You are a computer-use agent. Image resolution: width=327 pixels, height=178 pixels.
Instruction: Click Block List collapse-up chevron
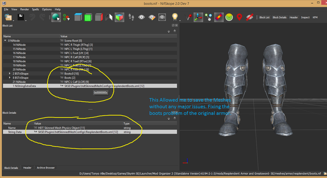tap(175, 31)
